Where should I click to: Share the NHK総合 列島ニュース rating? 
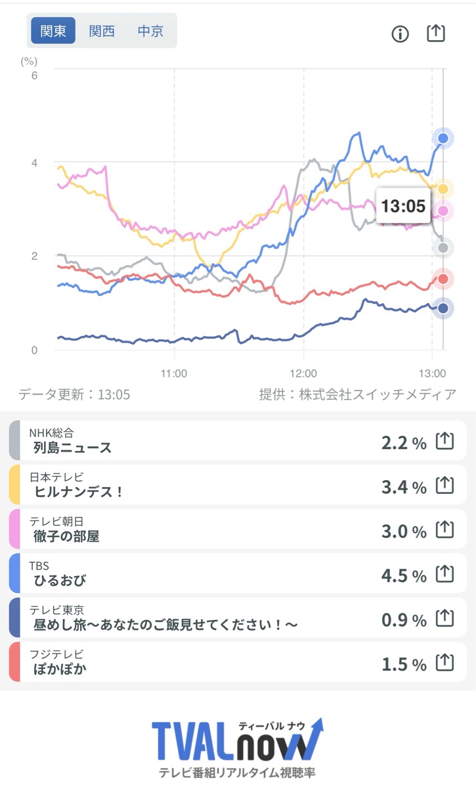(445, 441)
